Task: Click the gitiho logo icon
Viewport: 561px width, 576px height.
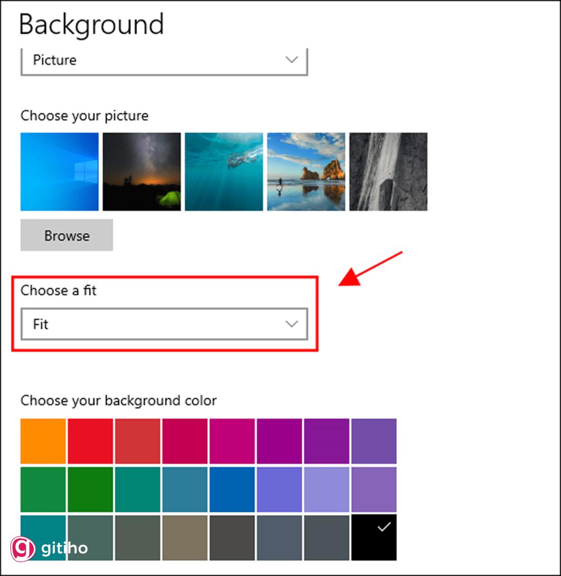Action: [x=24, y=548]
